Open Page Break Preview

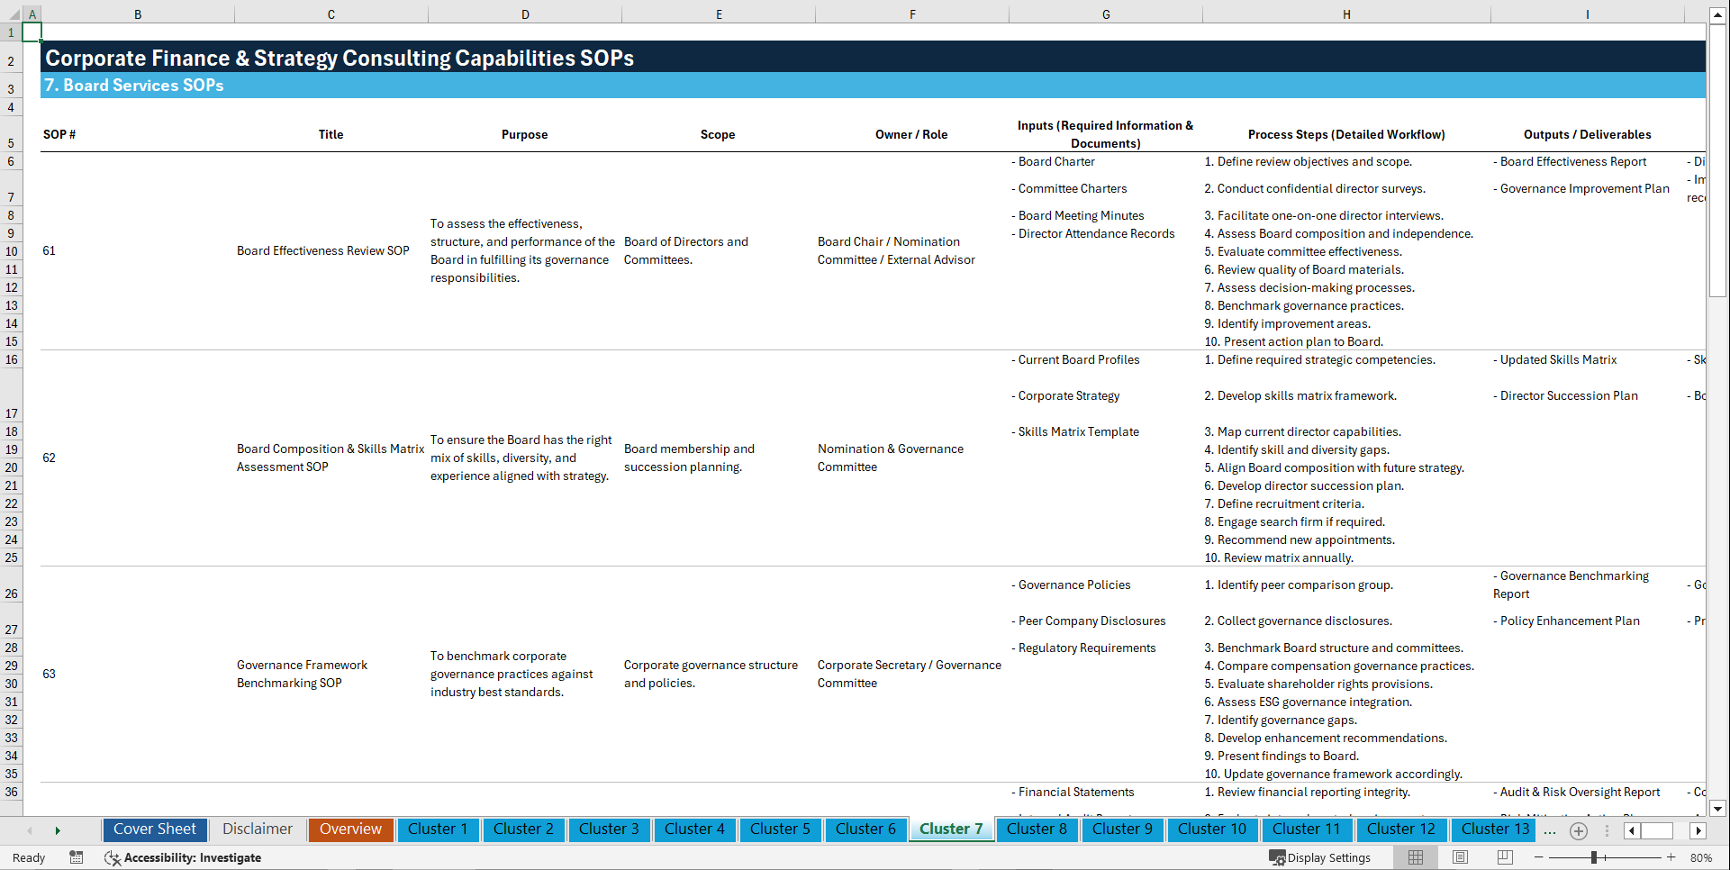[x=1505, y=857]
